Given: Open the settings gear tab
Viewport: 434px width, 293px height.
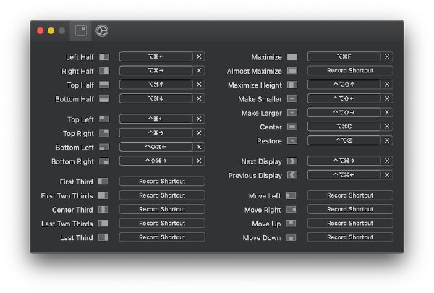Looking at the screenshot, I should pos(102,30).
